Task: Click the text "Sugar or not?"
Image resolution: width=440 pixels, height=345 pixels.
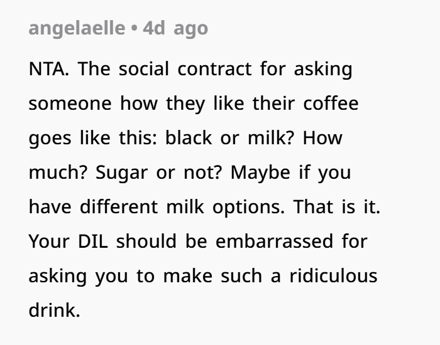Action: 155,172
